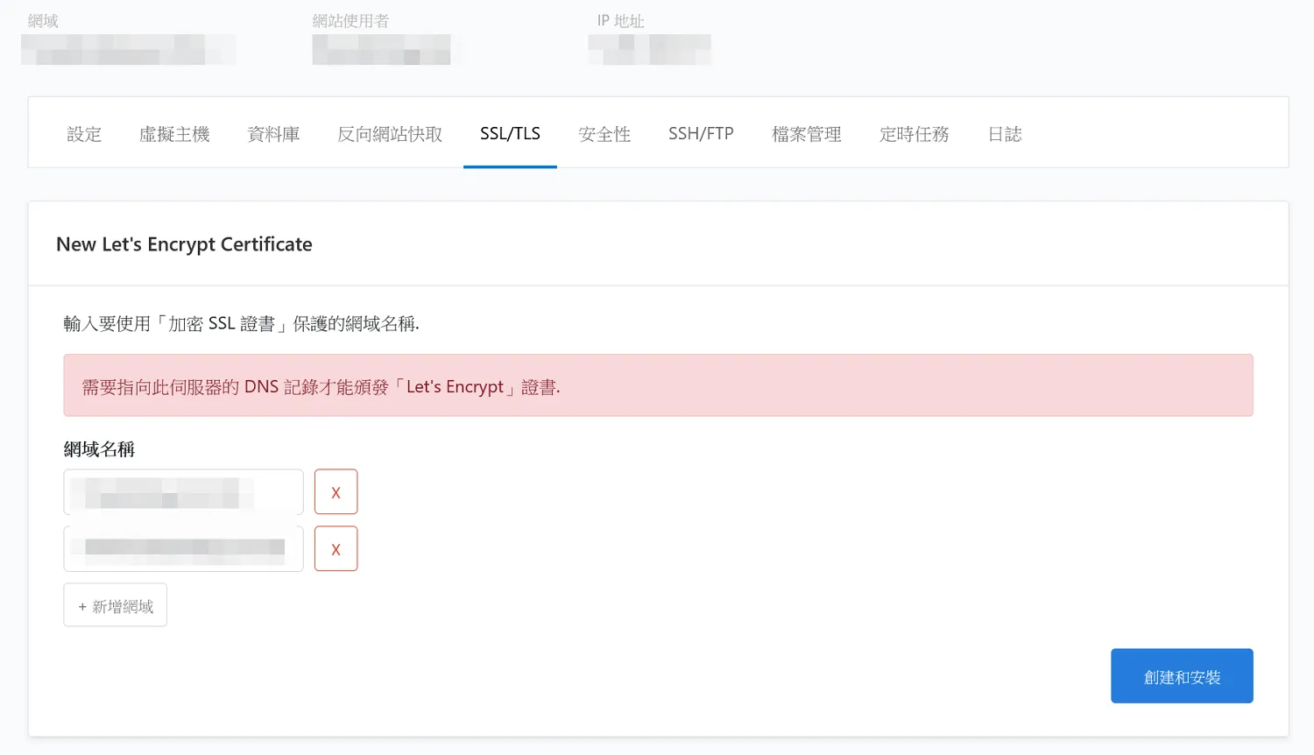Open the 安全性 tab
Viewport: 1314px width, 755px height.
[x=604, y=134]
